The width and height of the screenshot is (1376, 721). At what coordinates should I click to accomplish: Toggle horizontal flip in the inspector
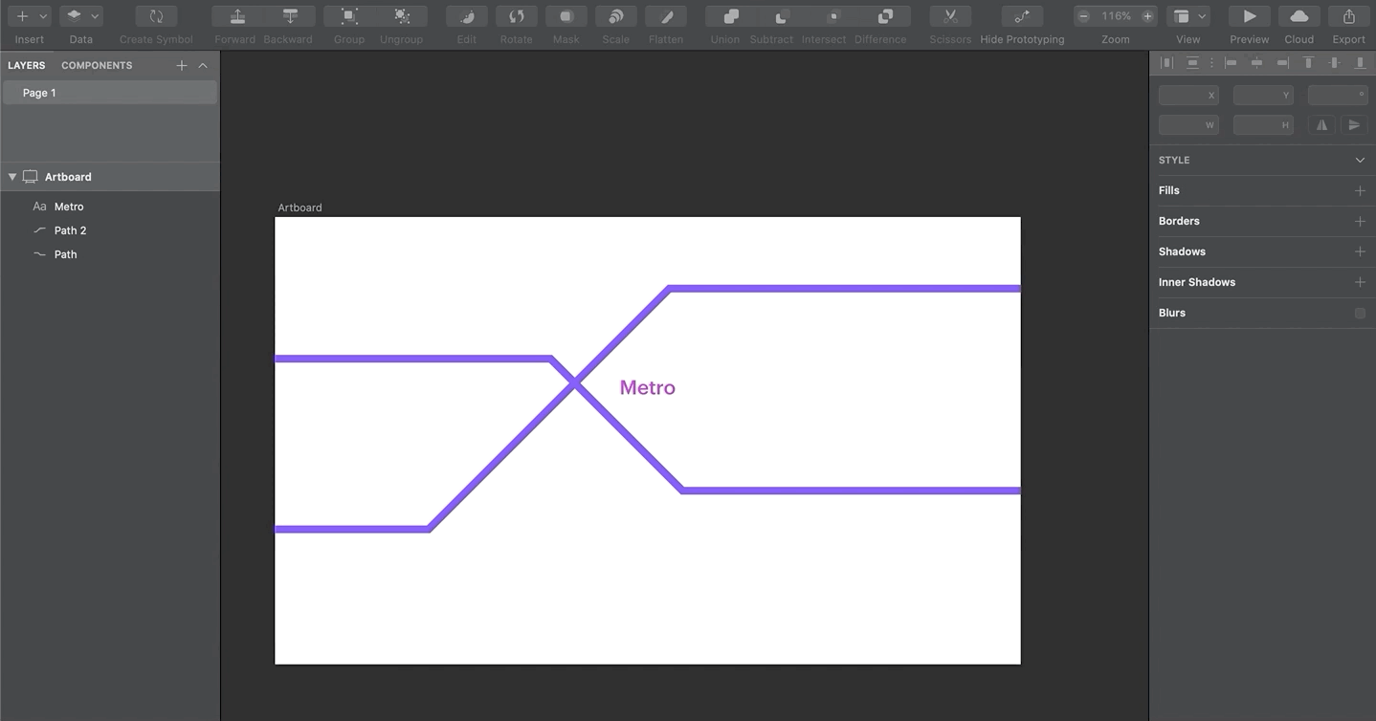pos(1321,124)
